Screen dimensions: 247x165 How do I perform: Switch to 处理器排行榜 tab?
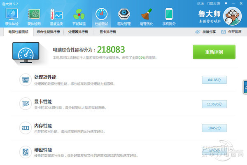click(78, 32)
